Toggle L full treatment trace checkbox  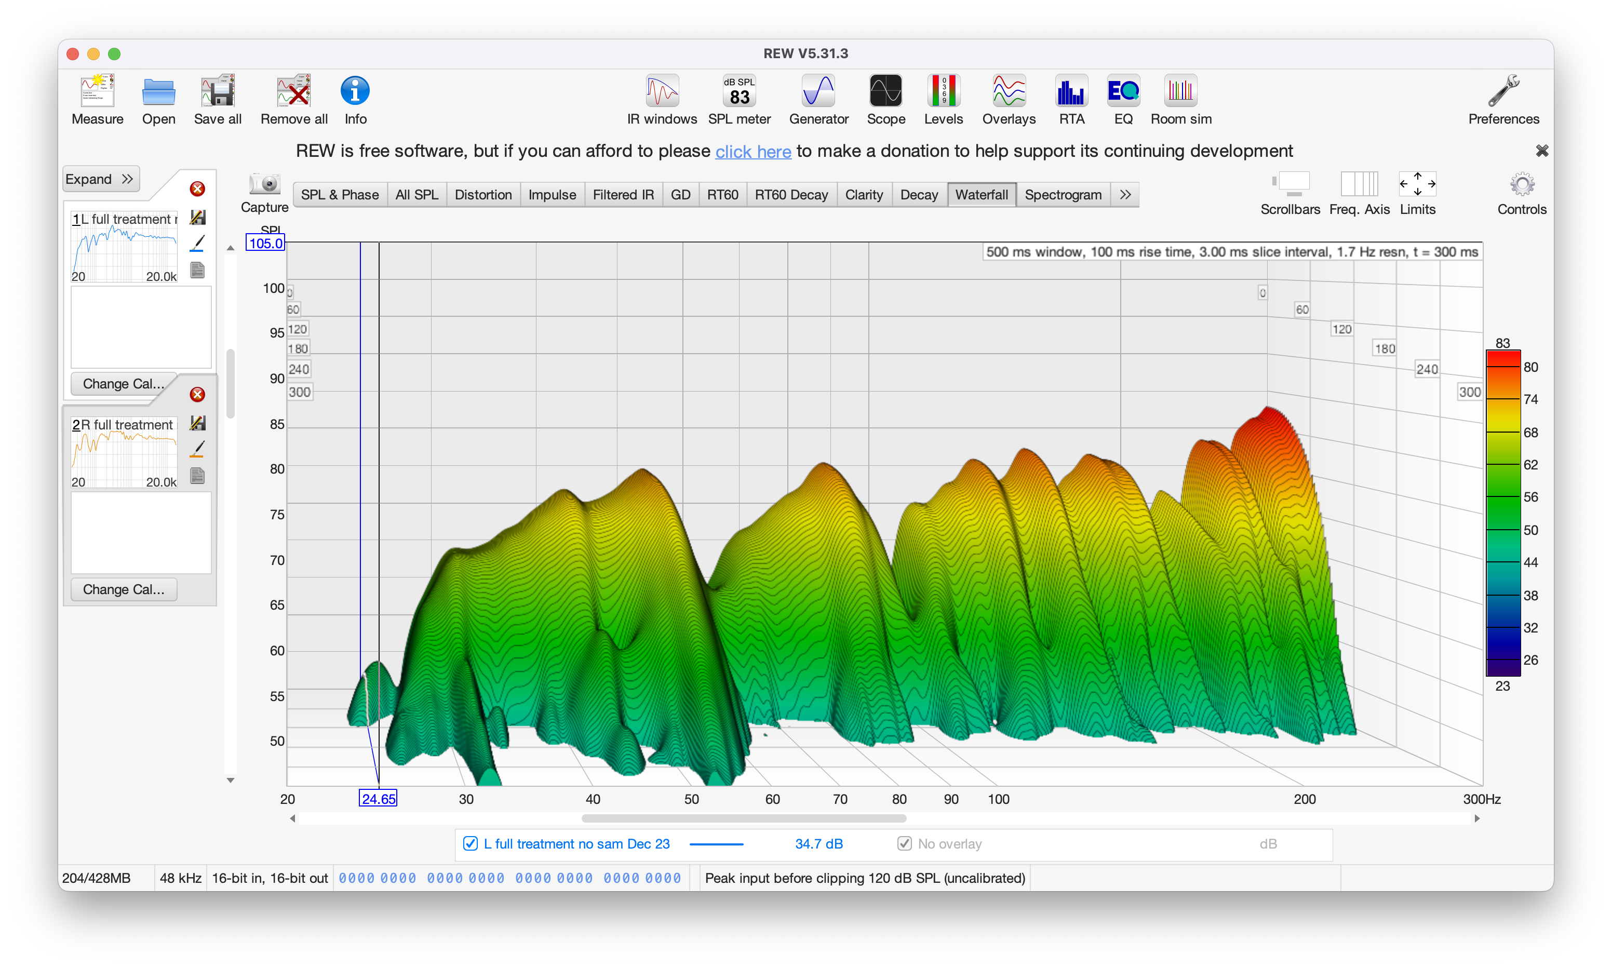tap(470, 843)
